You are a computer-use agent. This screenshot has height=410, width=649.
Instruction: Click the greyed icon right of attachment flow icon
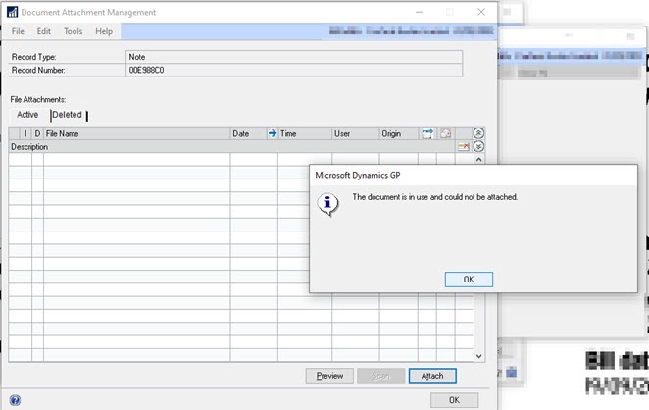[445, 133]
